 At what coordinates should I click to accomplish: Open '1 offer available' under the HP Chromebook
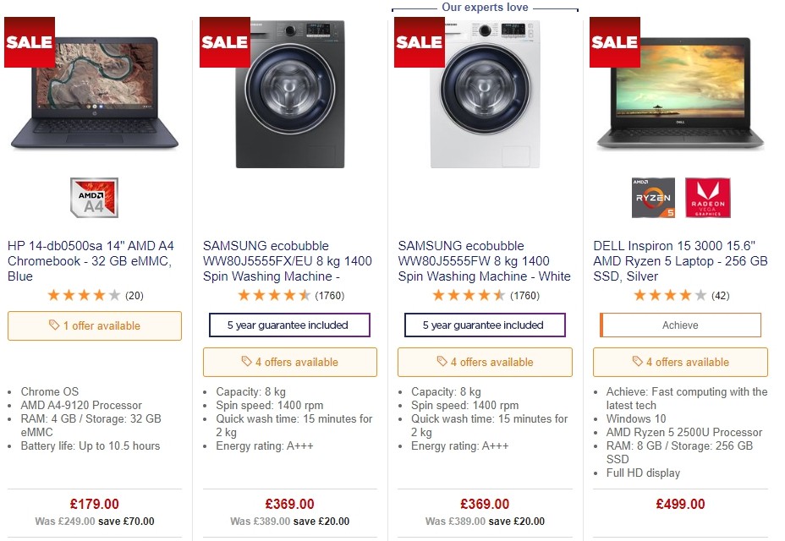pyautogui.click(x=94, y=325)
